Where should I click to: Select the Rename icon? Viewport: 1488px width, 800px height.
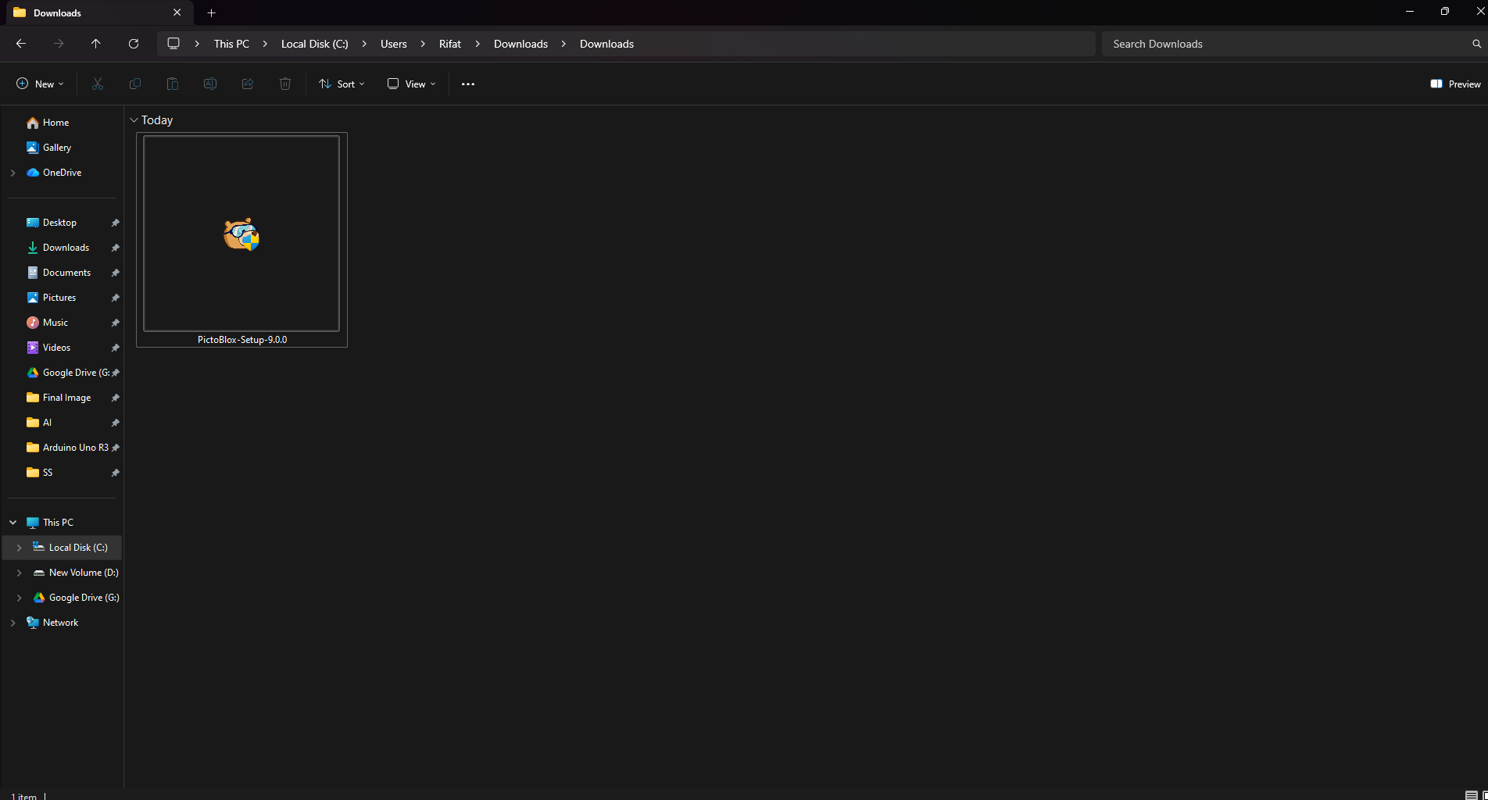click(x=209, y=84)
